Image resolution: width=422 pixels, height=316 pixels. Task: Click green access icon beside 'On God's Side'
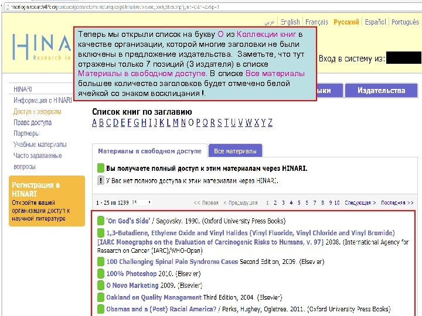(x=101, y=221)
